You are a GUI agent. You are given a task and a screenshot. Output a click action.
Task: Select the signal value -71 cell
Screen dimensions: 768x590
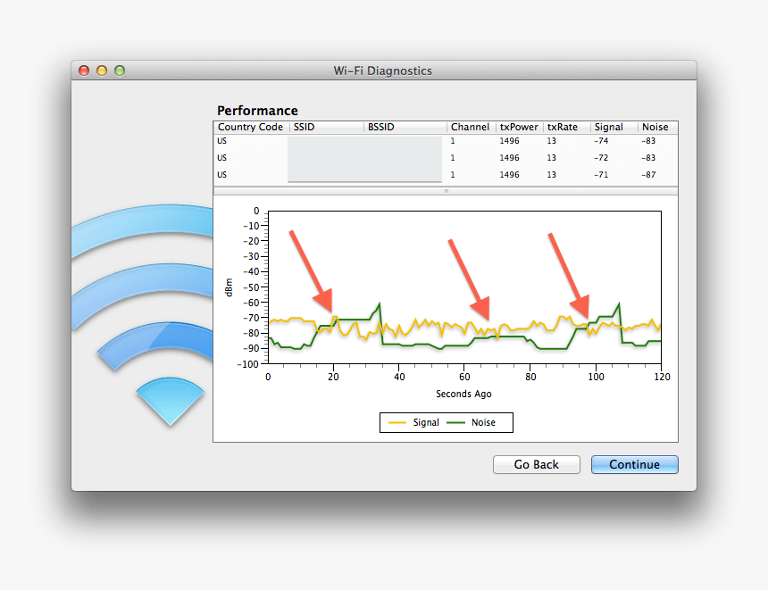(x=601, y=175)
